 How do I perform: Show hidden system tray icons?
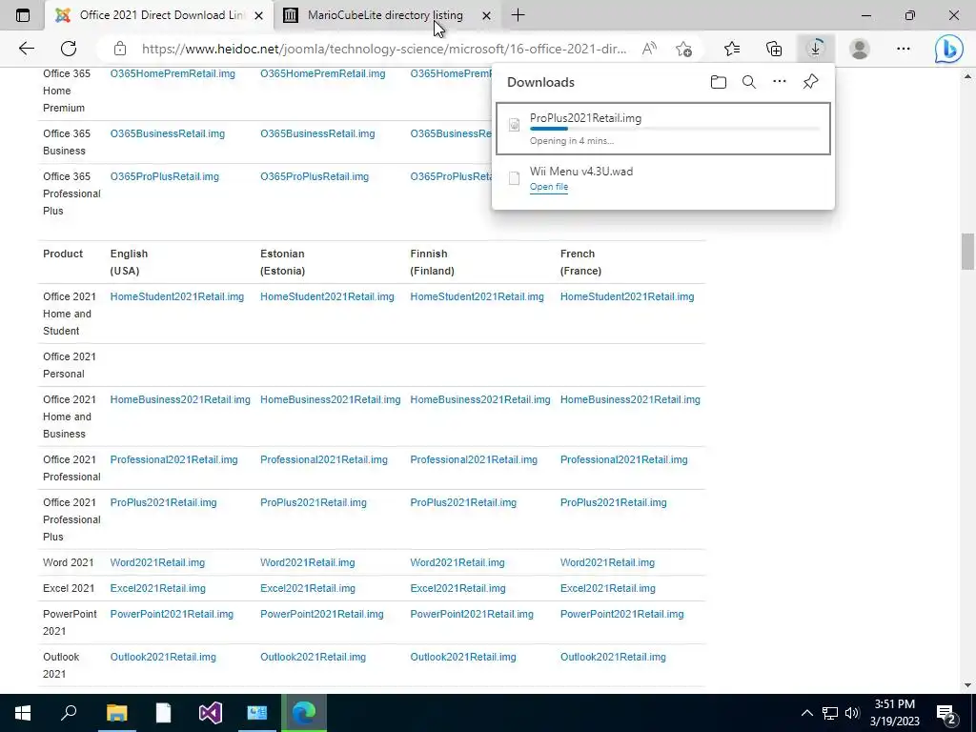806,713
